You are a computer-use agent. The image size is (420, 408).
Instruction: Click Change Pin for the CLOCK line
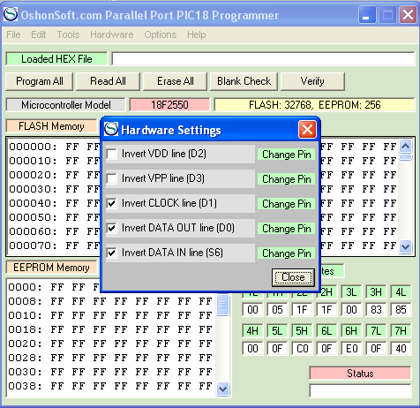(x=287, y=204)
